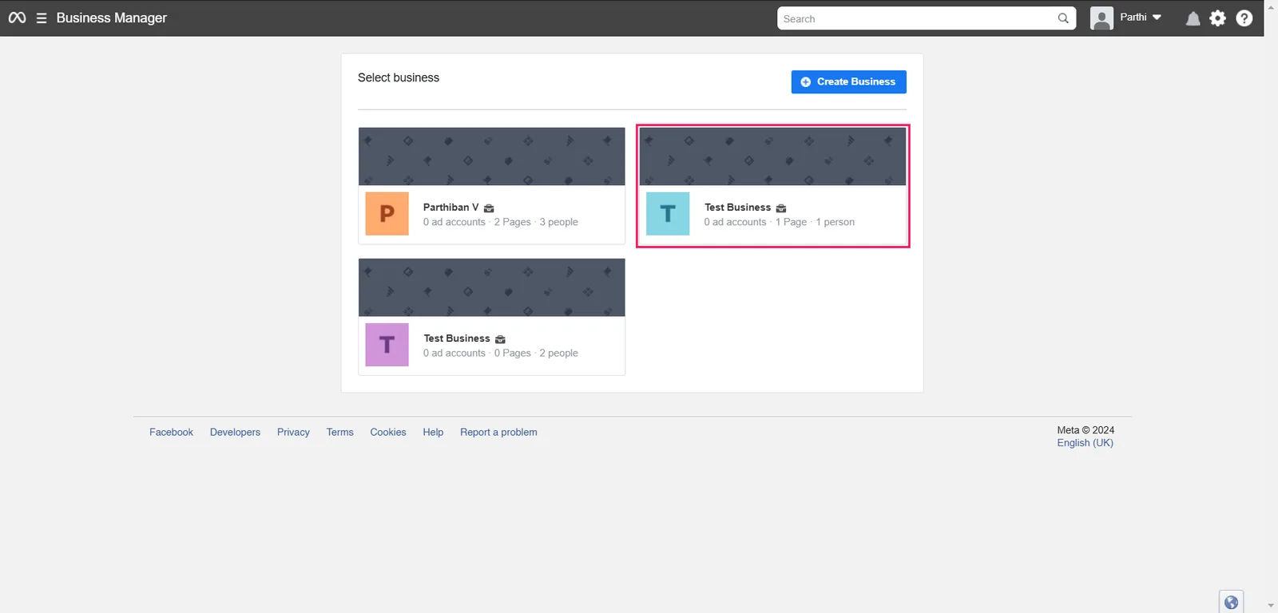
Task: Open the Terms footer link
Action: 339,432
